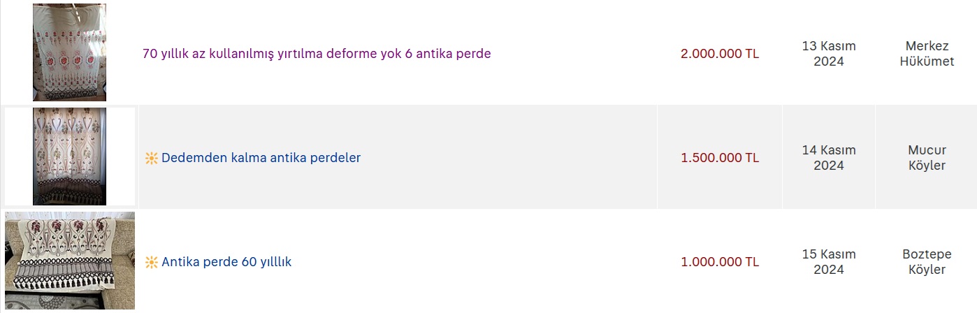Screen dimensions: 977x313
Task: View the Dedemden kalma curtain thumbnail
Action: [x=69, y=156]
